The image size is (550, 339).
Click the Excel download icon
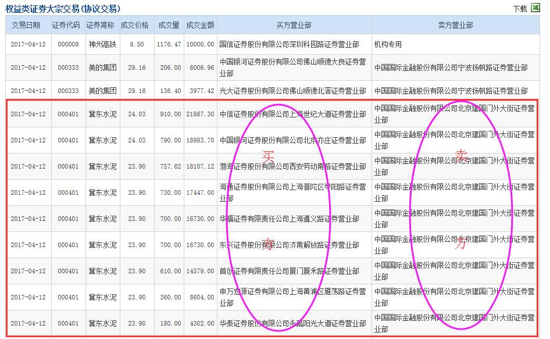(535, 8)
